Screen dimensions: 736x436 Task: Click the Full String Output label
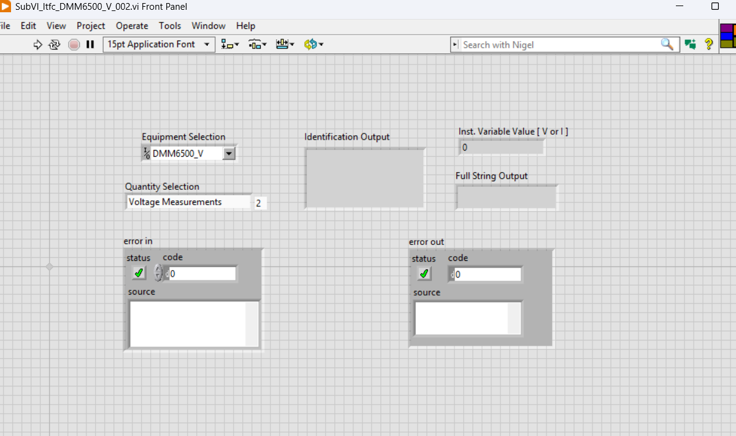pos(491,176)
